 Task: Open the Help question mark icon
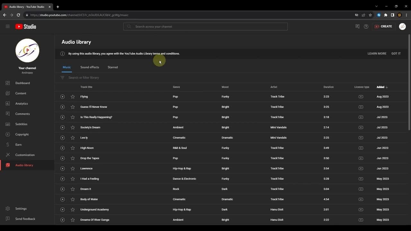[x=366, y=27]
